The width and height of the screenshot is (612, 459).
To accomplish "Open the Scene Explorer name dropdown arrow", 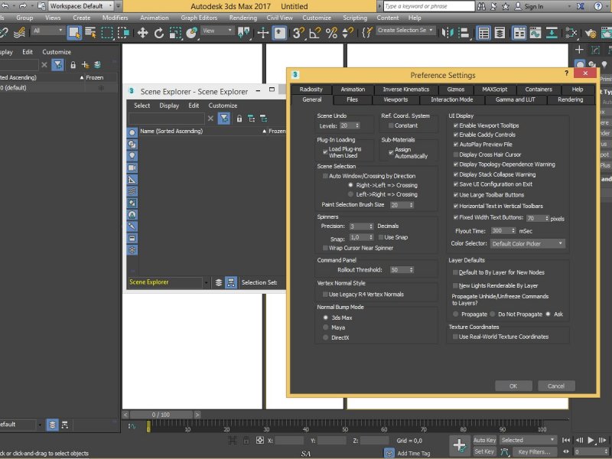I will point(206,282).
